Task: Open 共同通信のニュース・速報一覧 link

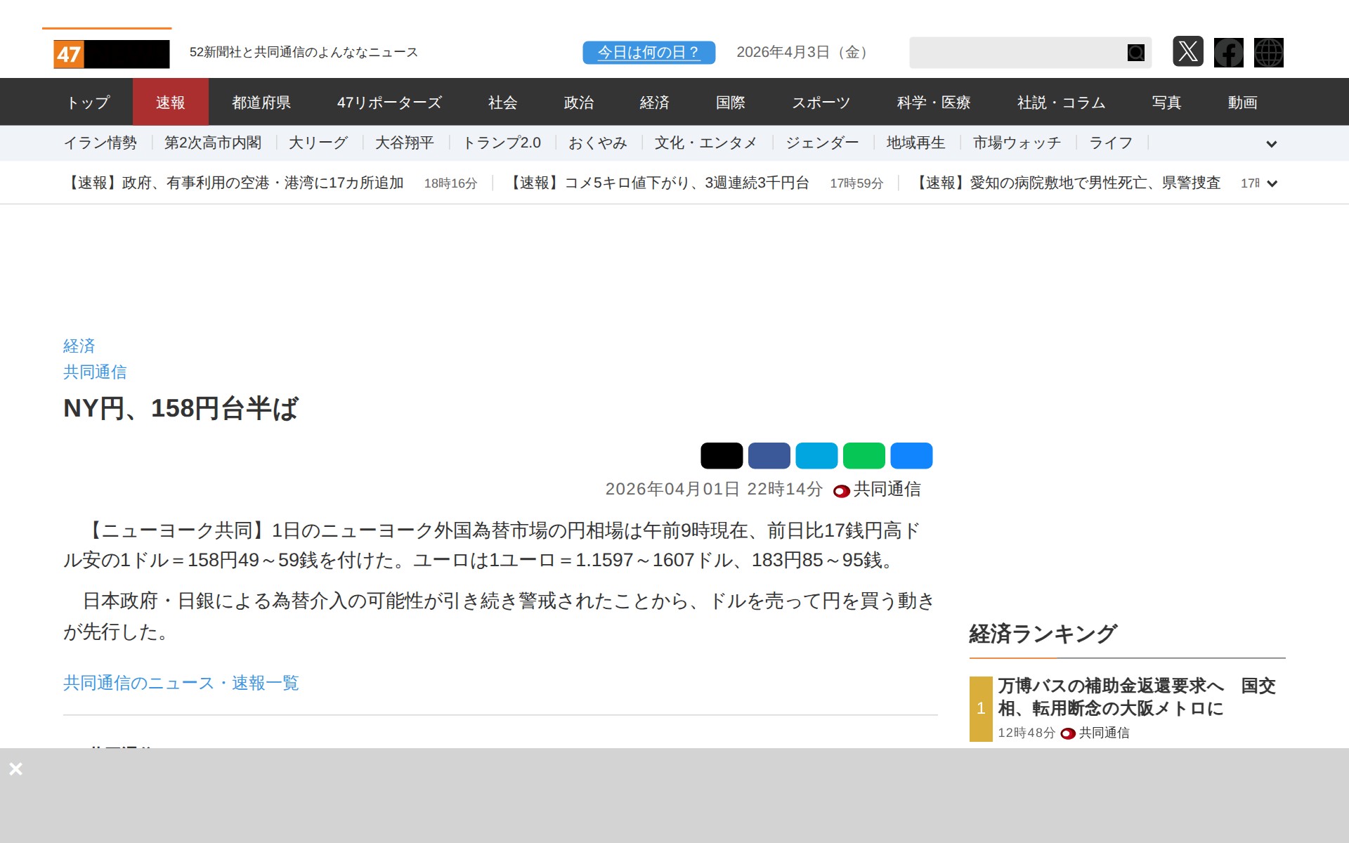Action: tap(181, 683)
